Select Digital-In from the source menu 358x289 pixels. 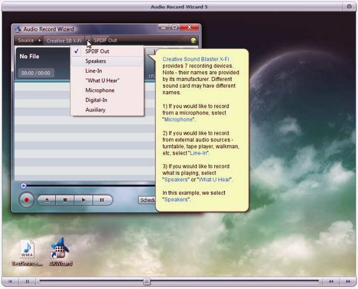[x=107, y=100]
